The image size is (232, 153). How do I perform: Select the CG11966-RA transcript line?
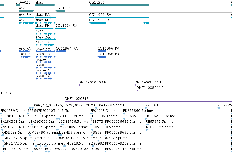(x=119, y=17)
